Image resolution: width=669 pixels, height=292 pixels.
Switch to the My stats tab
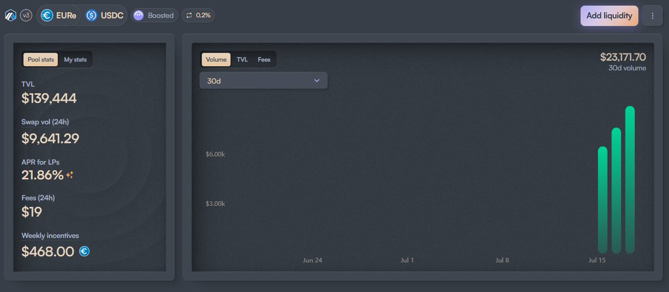tap(75, 60)
